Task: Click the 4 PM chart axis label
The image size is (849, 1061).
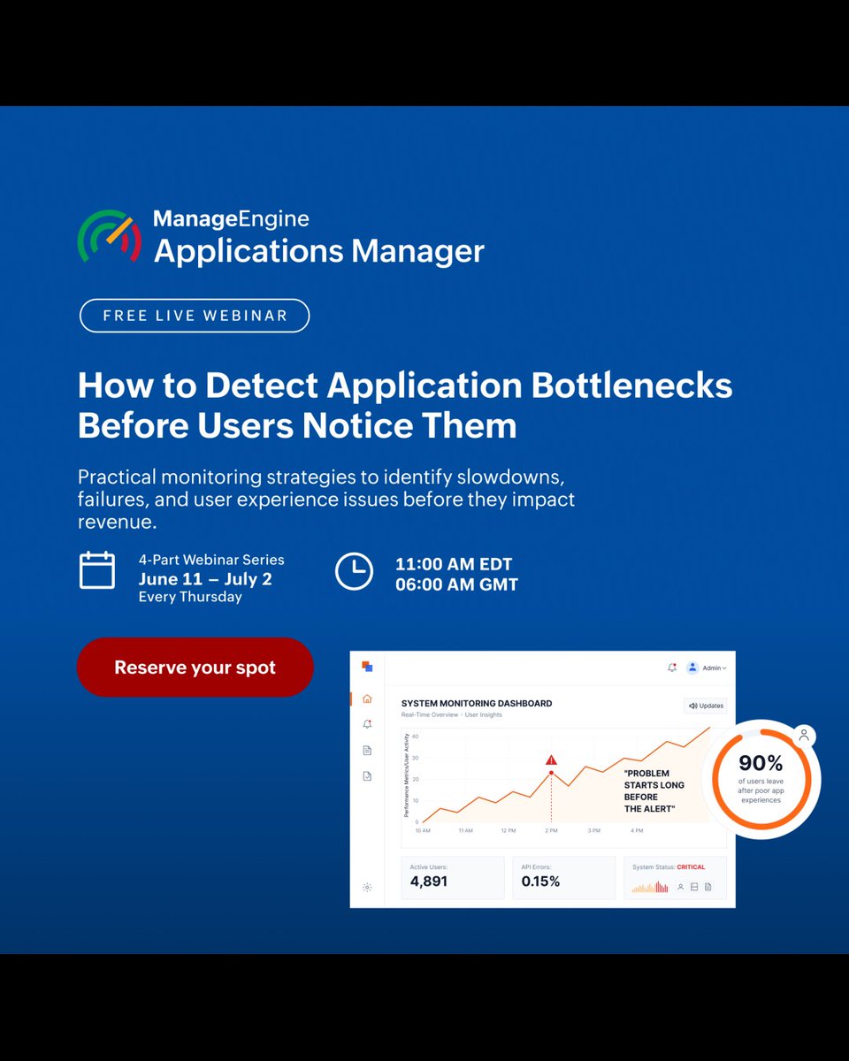Action: pos(637,831)
